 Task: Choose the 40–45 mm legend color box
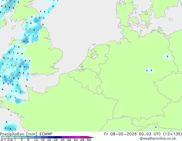pyautogui.click(x=78, y=137)
